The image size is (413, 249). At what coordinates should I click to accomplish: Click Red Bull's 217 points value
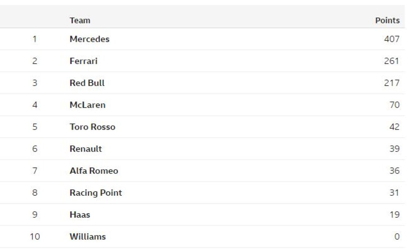pos(392,83)
